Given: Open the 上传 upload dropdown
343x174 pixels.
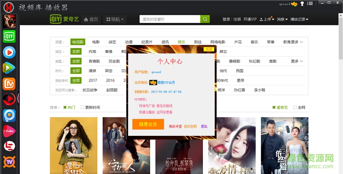Looking at the screenshot, I should (267, 19).
